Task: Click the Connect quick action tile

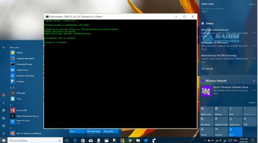Action: click(x=221, y=132)
